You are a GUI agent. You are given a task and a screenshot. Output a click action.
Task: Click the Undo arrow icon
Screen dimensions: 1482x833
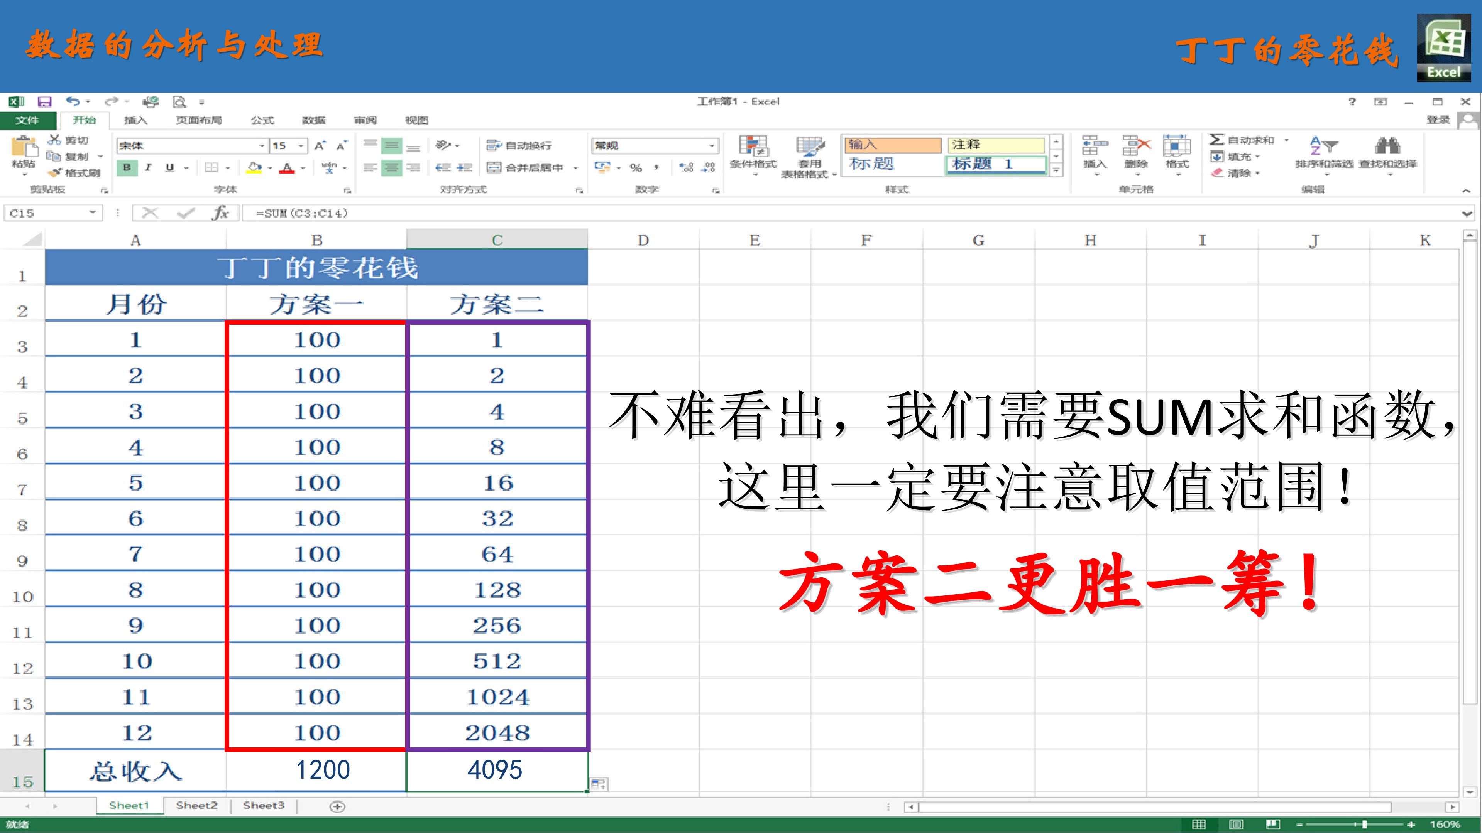73,101
